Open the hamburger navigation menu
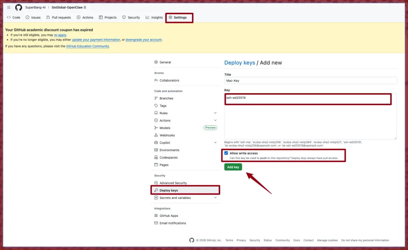 pos(9,7)
